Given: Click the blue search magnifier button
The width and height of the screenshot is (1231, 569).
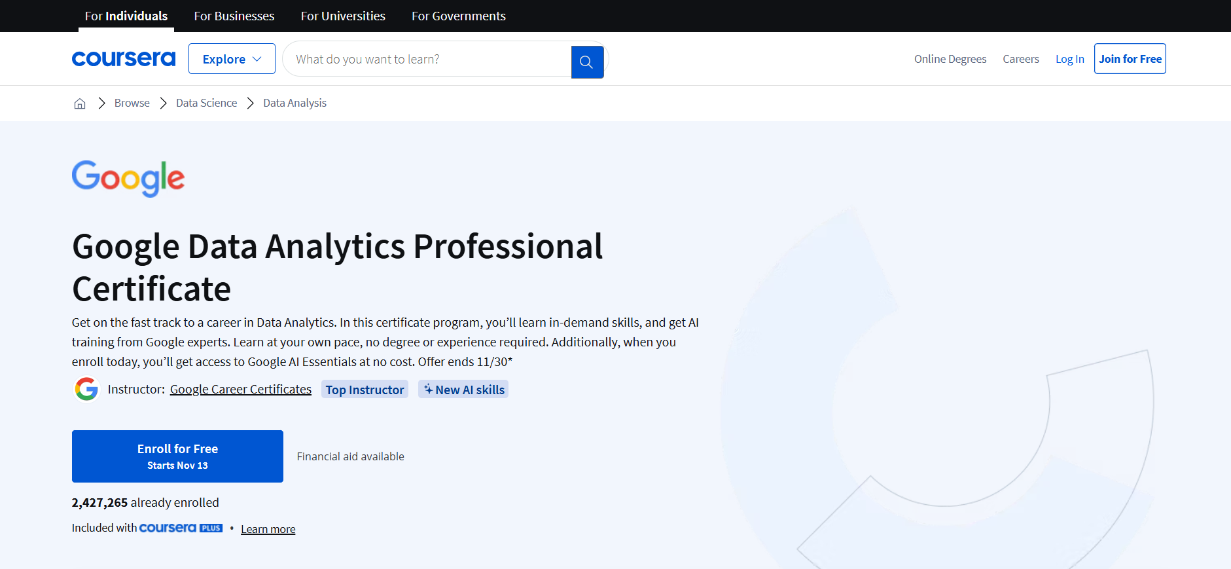Looking at the screenshot, I should (587, 62).
